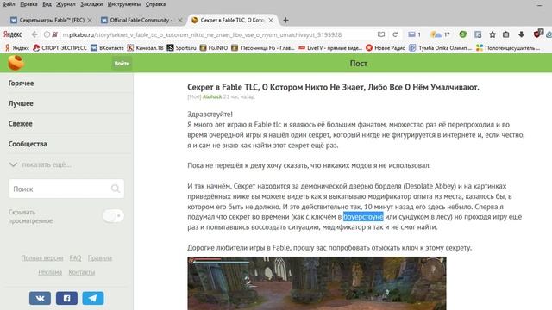Open the Справка menu

155,4
